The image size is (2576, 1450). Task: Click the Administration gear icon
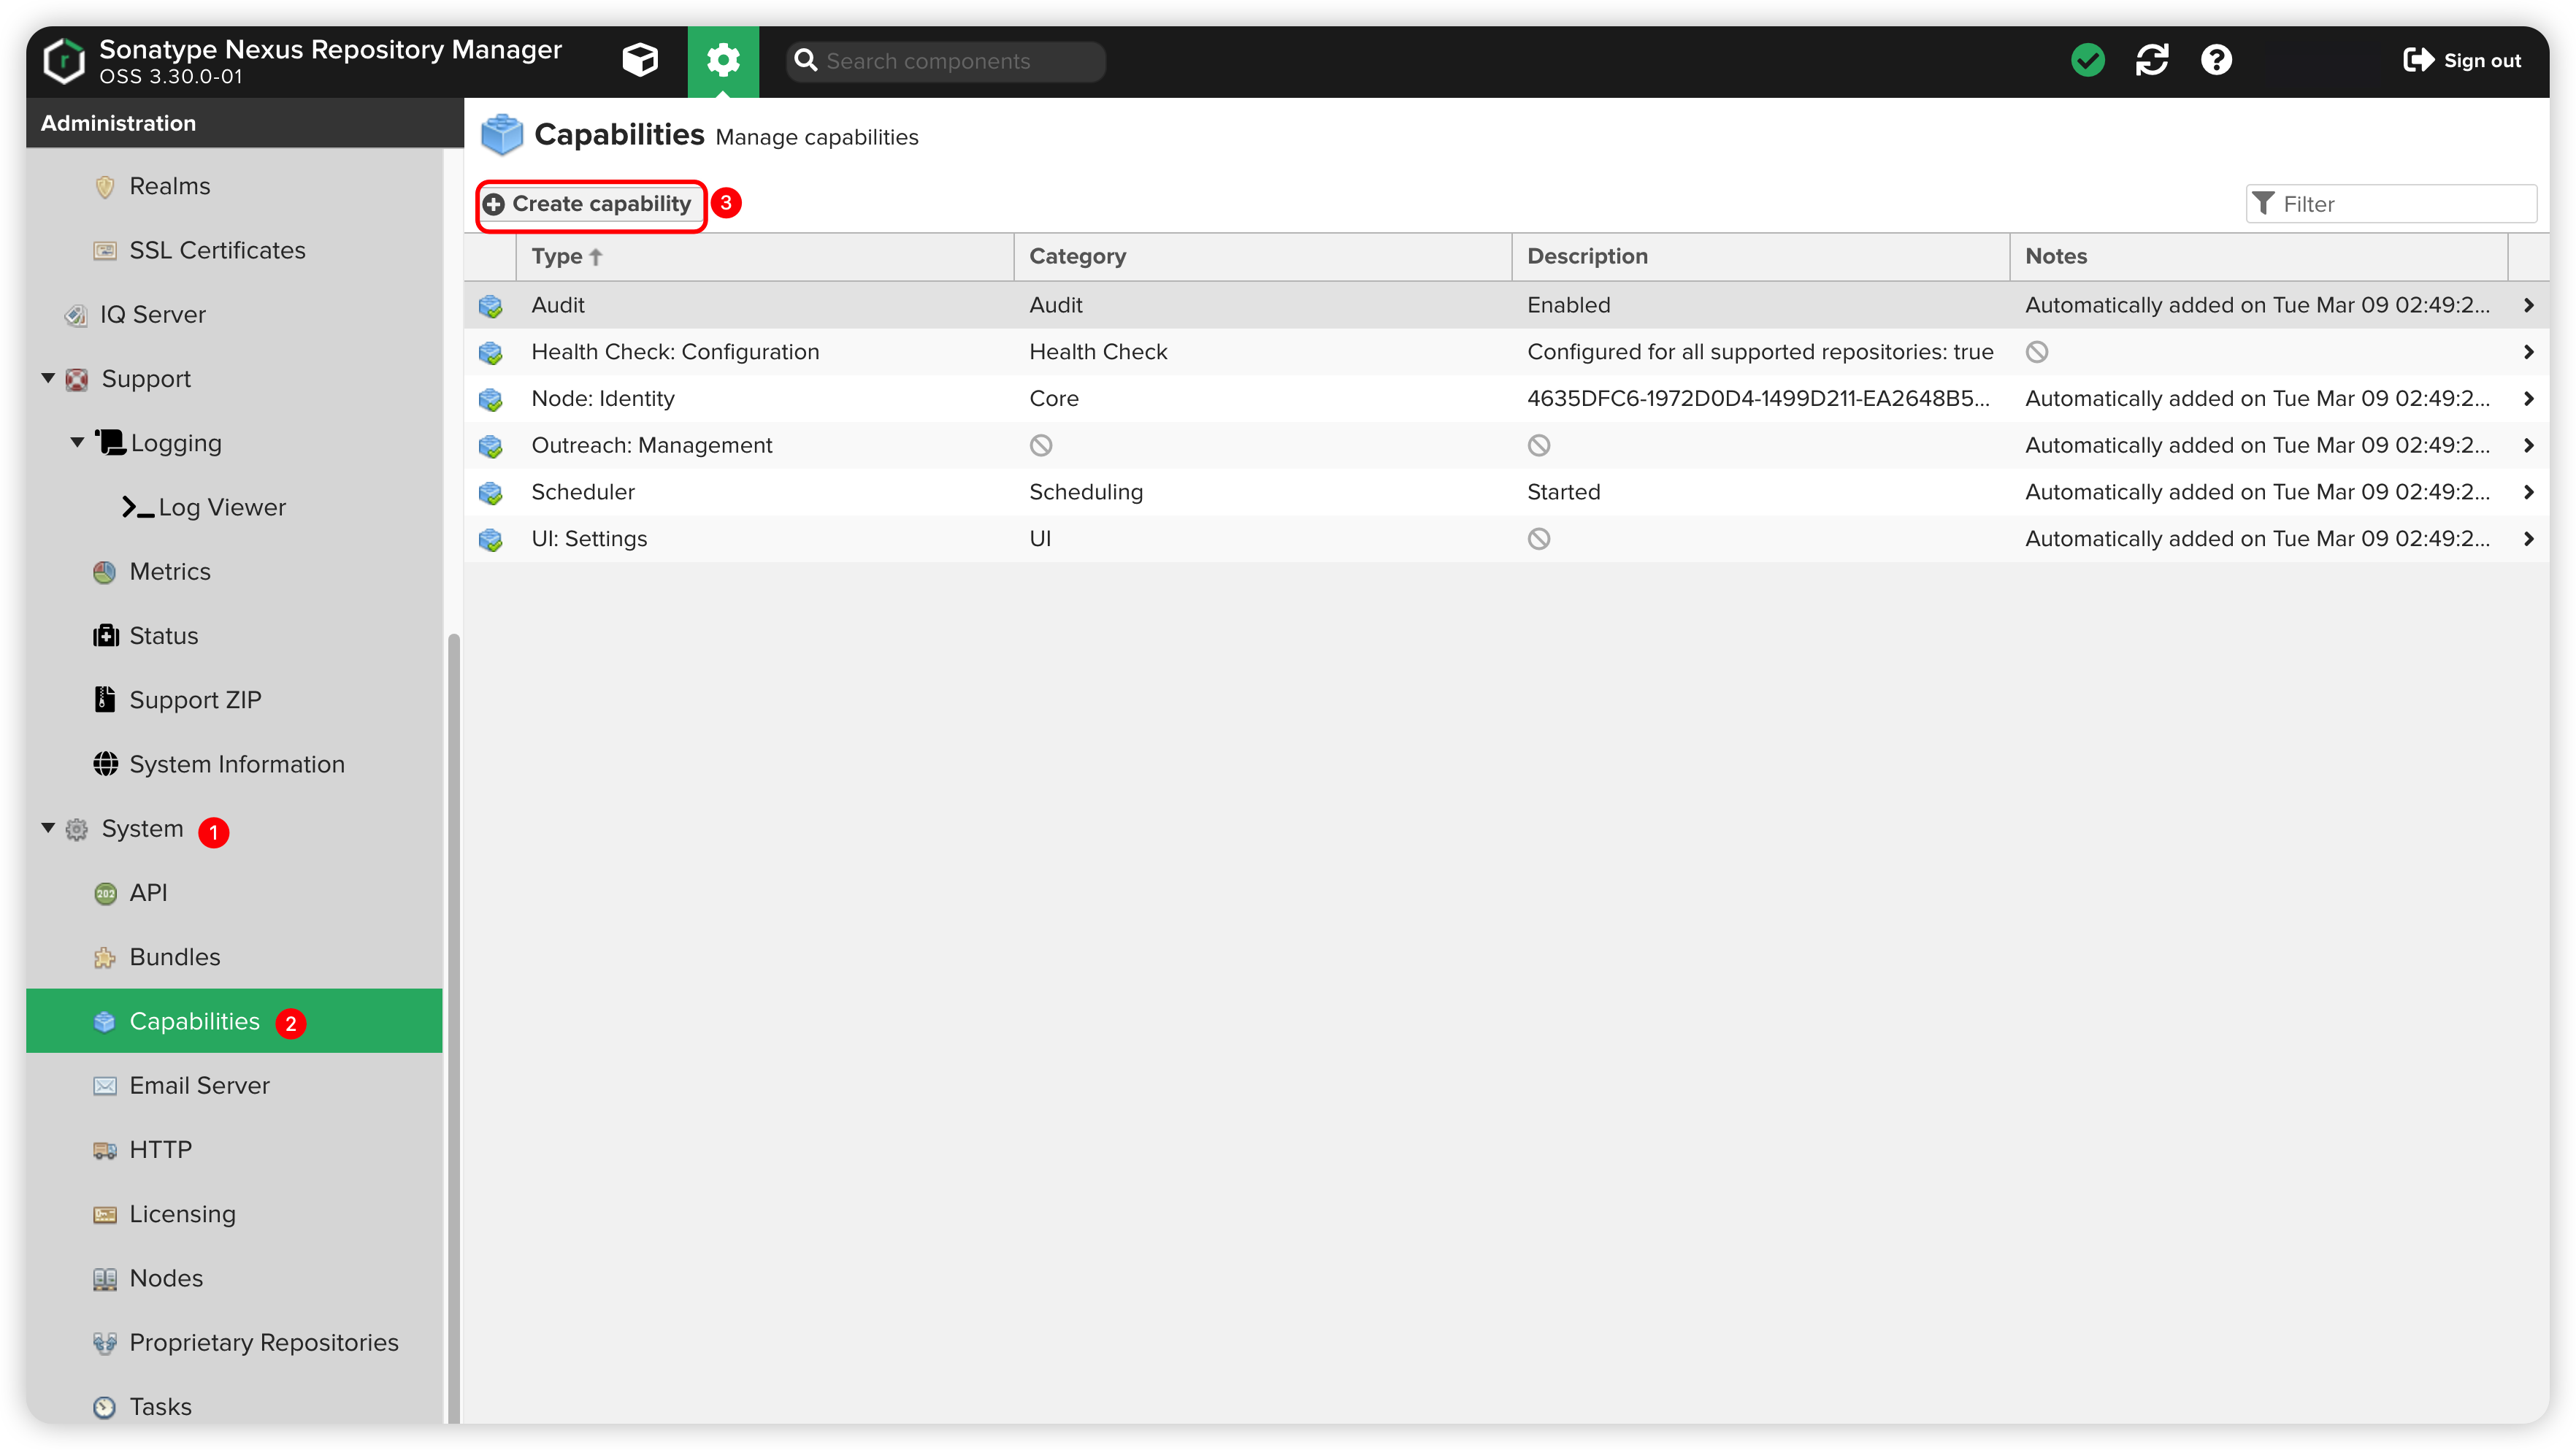pos(723,60)
